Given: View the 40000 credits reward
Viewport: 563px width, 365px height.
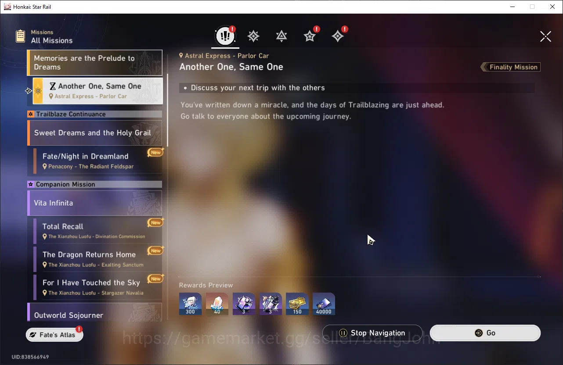Looking at the screenshot, I should tap(324, 304).
